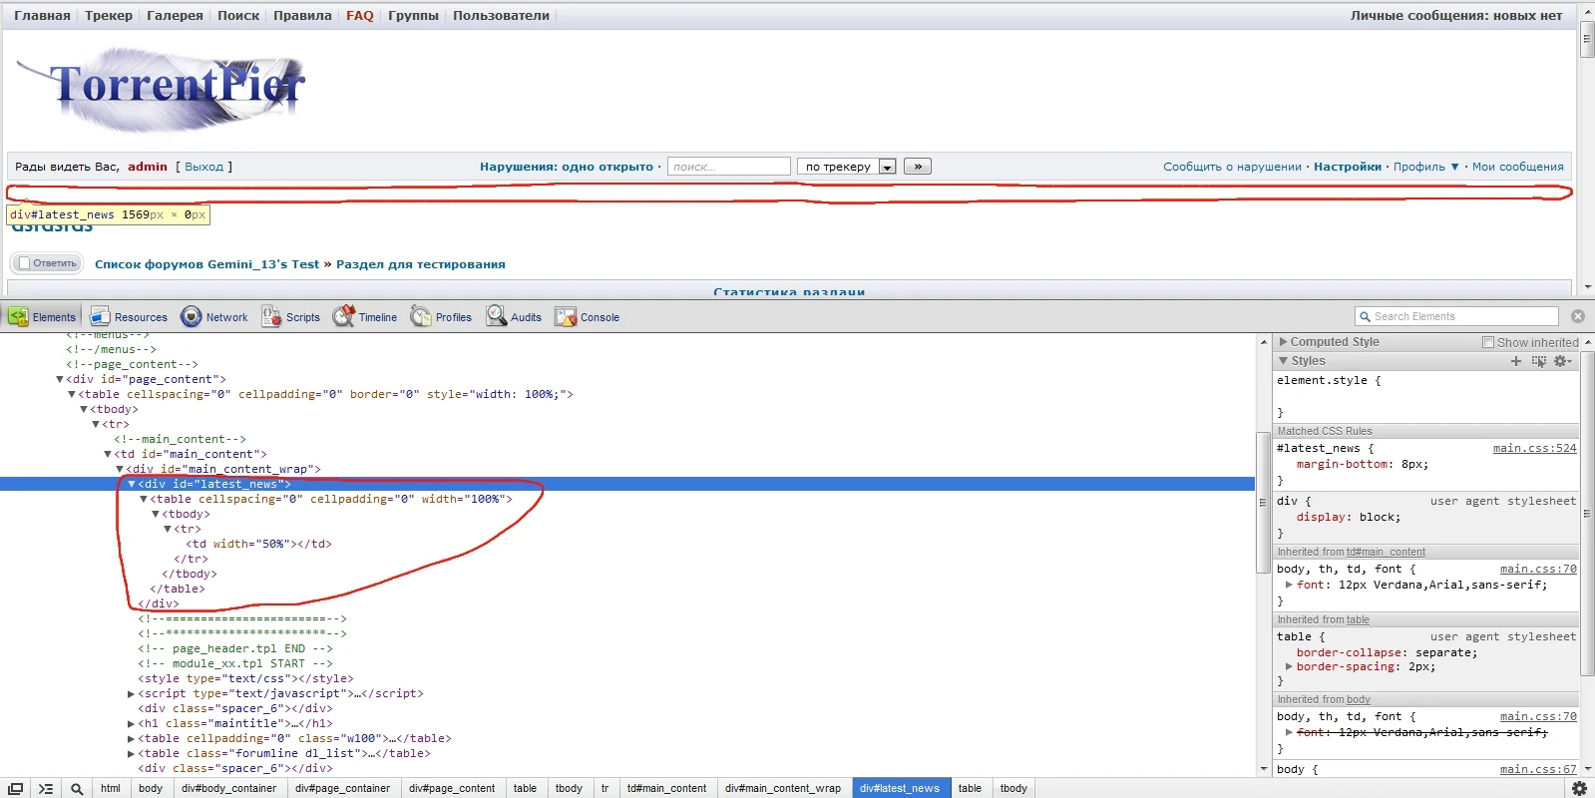Collapse the div id="latest_news" node
Viewport: 1595px width, 798px height.
[x=132, y=484]
